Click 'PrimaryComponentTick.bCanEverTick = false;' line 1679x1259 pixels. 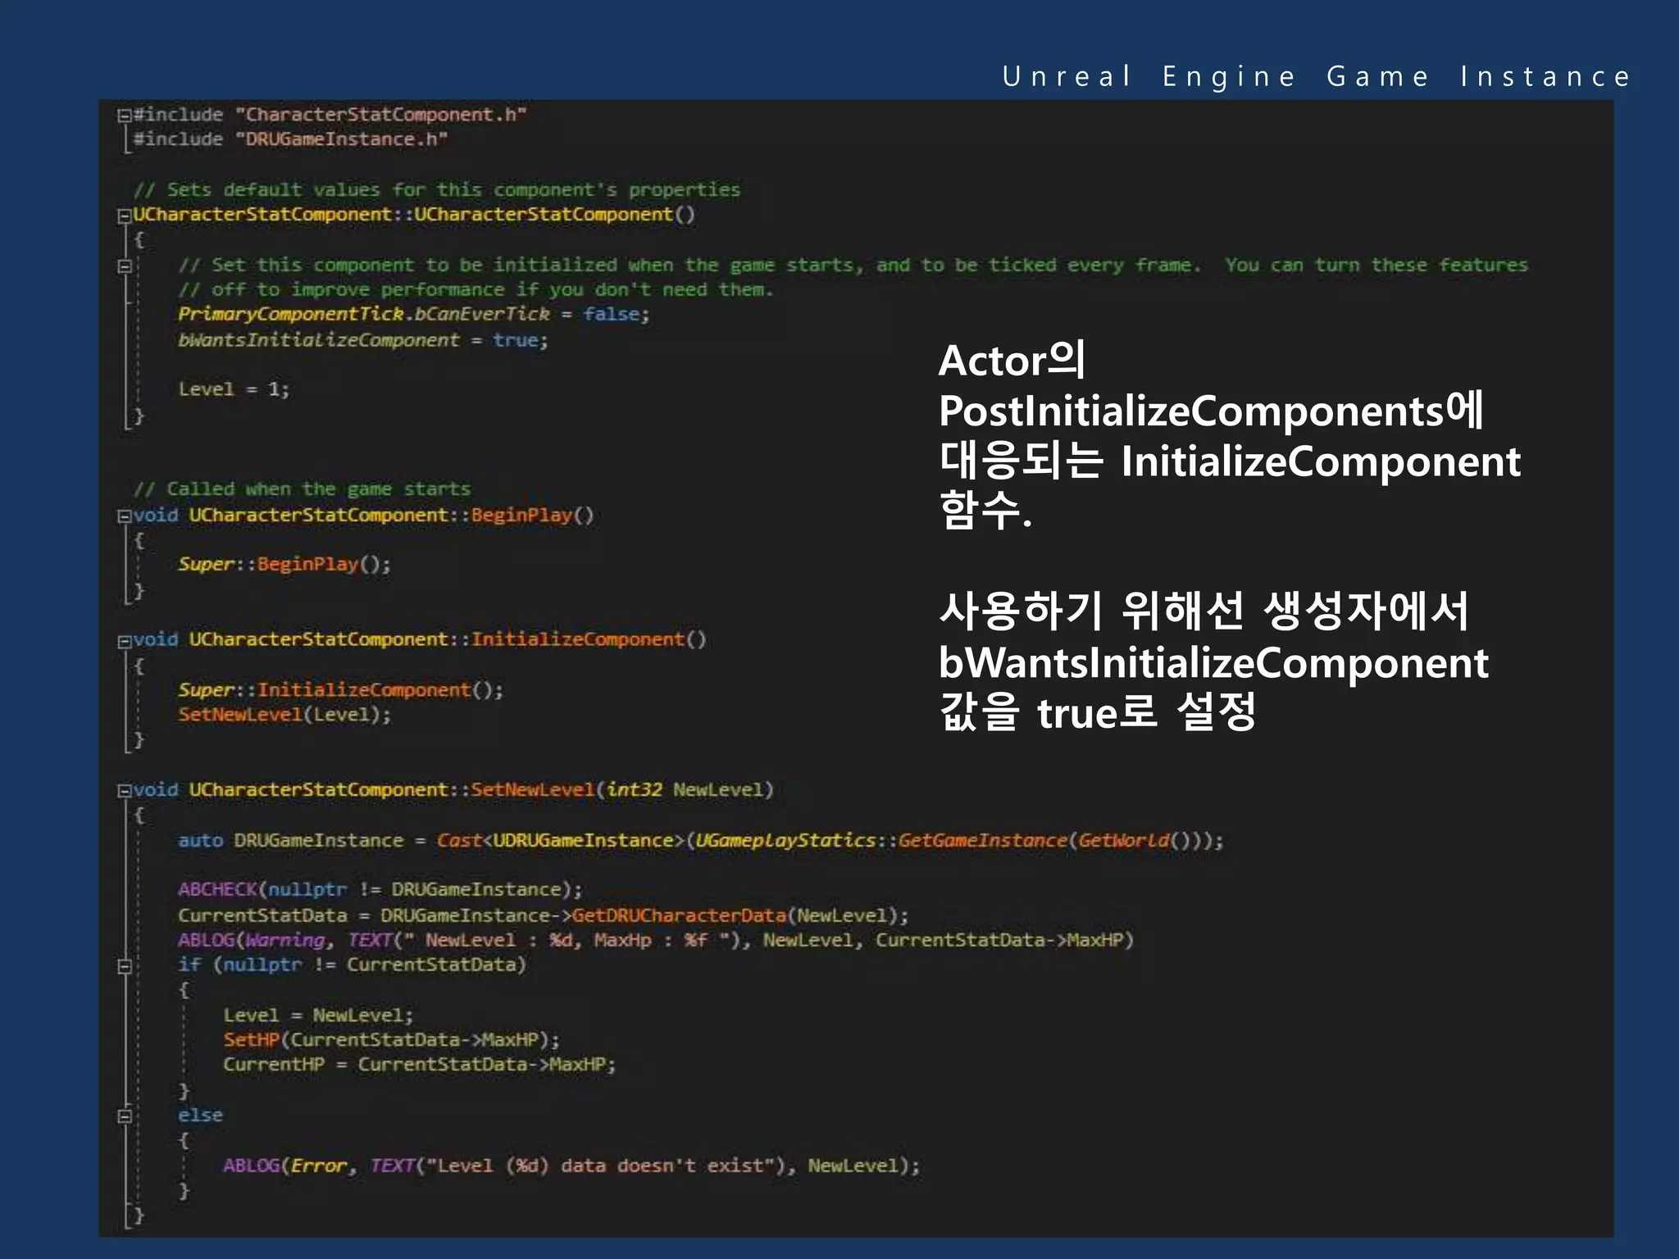pyautogui.click(x=414, y=315)
